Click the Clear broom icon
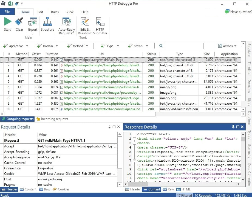This screenshot has height=197, width=252. (x=19, y=22)
